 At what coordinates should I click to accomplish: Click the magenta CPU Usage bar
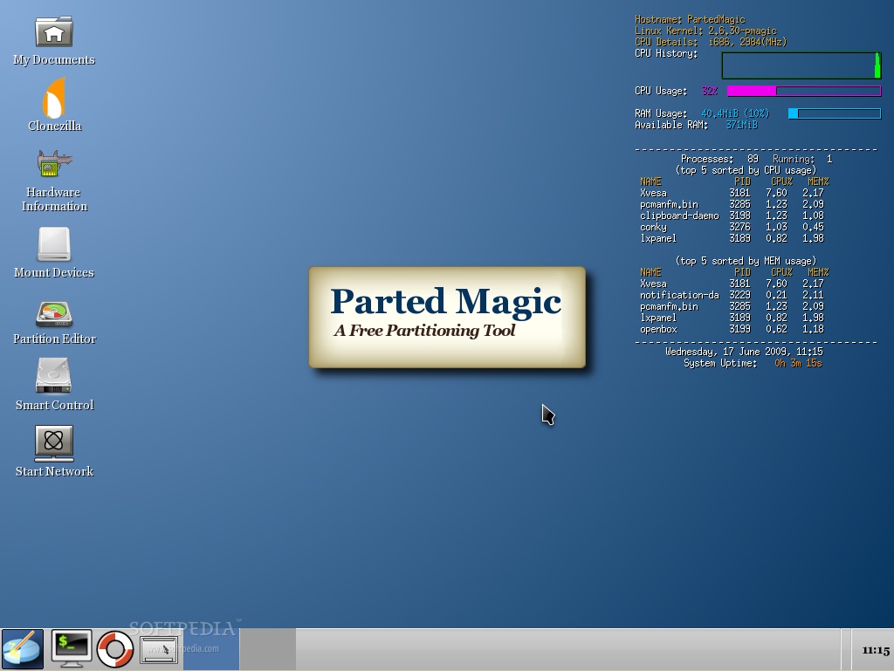click(x=804, y=91)
